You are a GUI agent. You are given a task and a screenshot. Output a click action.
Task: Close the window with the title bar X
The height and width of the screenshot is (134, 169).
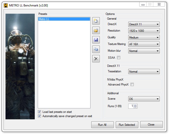tap(159, 4)
